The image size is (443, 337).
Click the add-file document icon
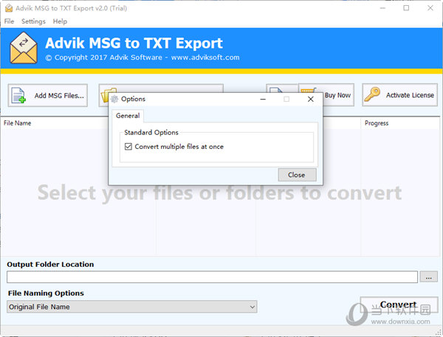(18, 95)
